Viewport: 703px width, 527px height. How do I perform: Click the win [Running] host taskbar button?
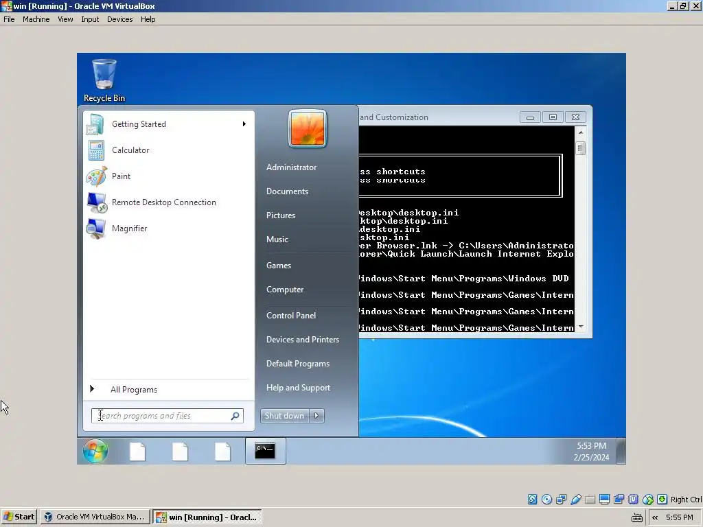pos(207,517)
